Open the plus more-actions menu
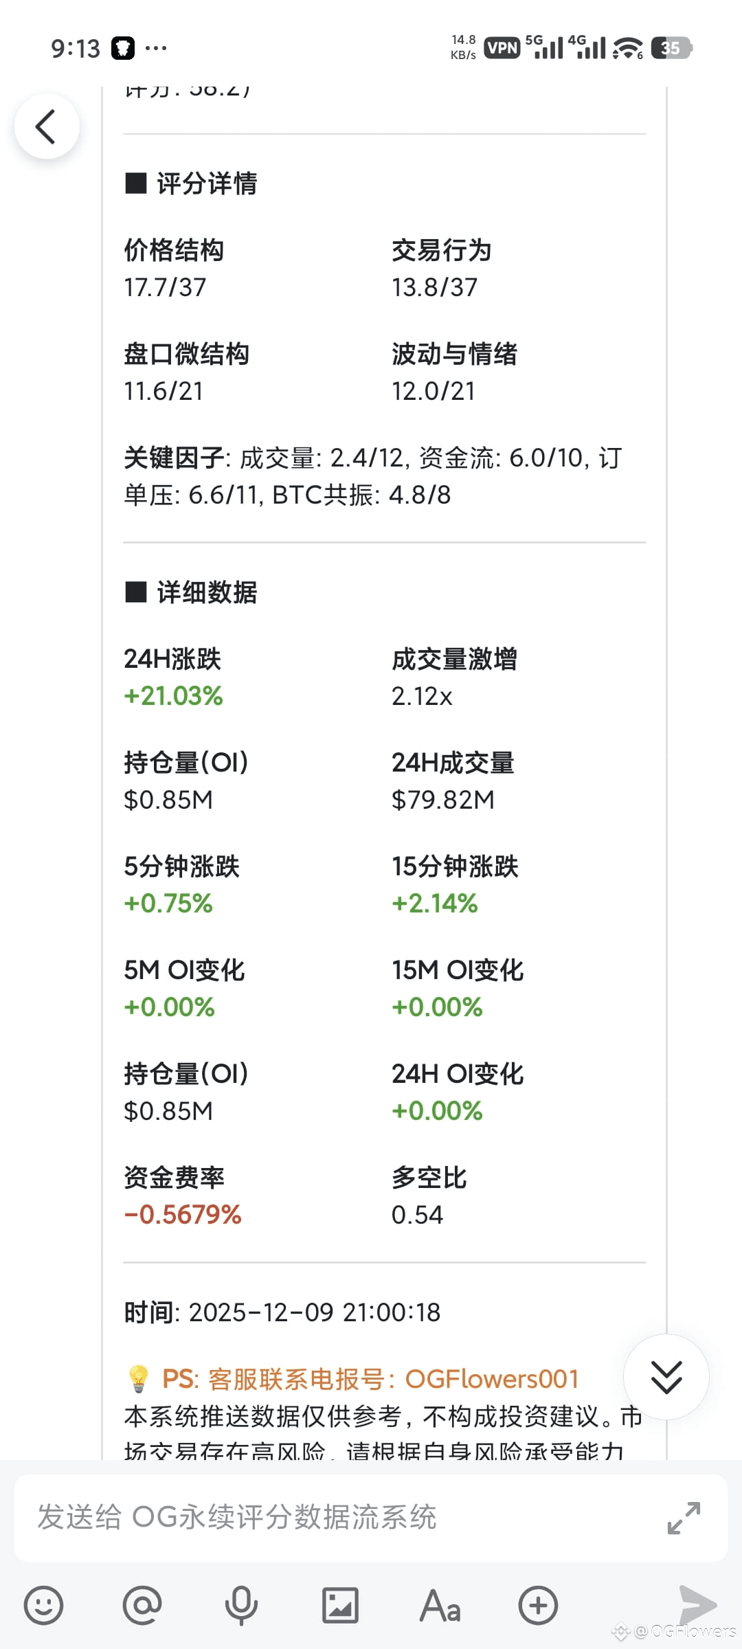The width and height of the screenshot is (742, 1649). (x=538, y=1606)
